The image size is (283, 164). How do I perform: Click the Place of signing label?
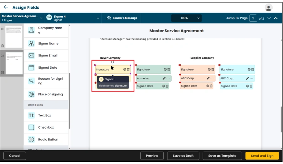(x=50, y=94)
